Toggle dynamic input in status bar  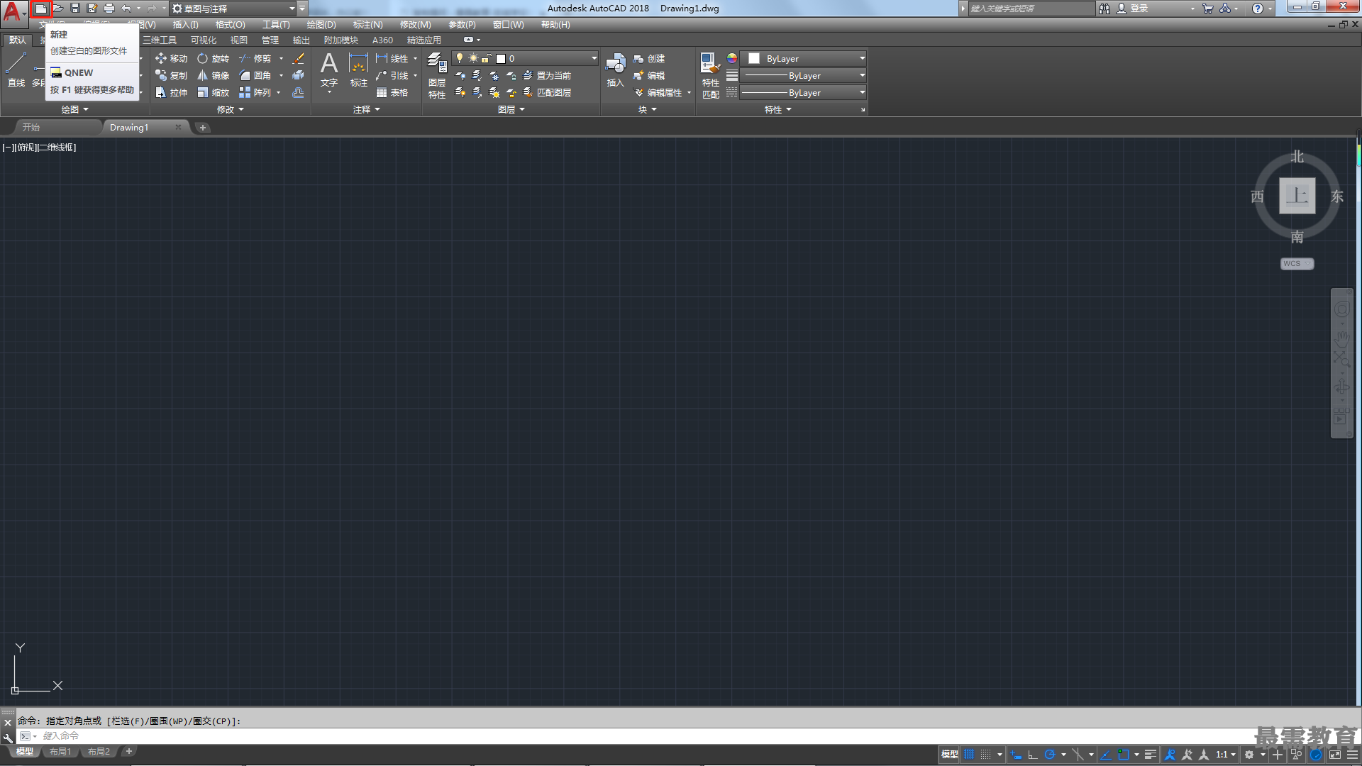click(1016, 754)
